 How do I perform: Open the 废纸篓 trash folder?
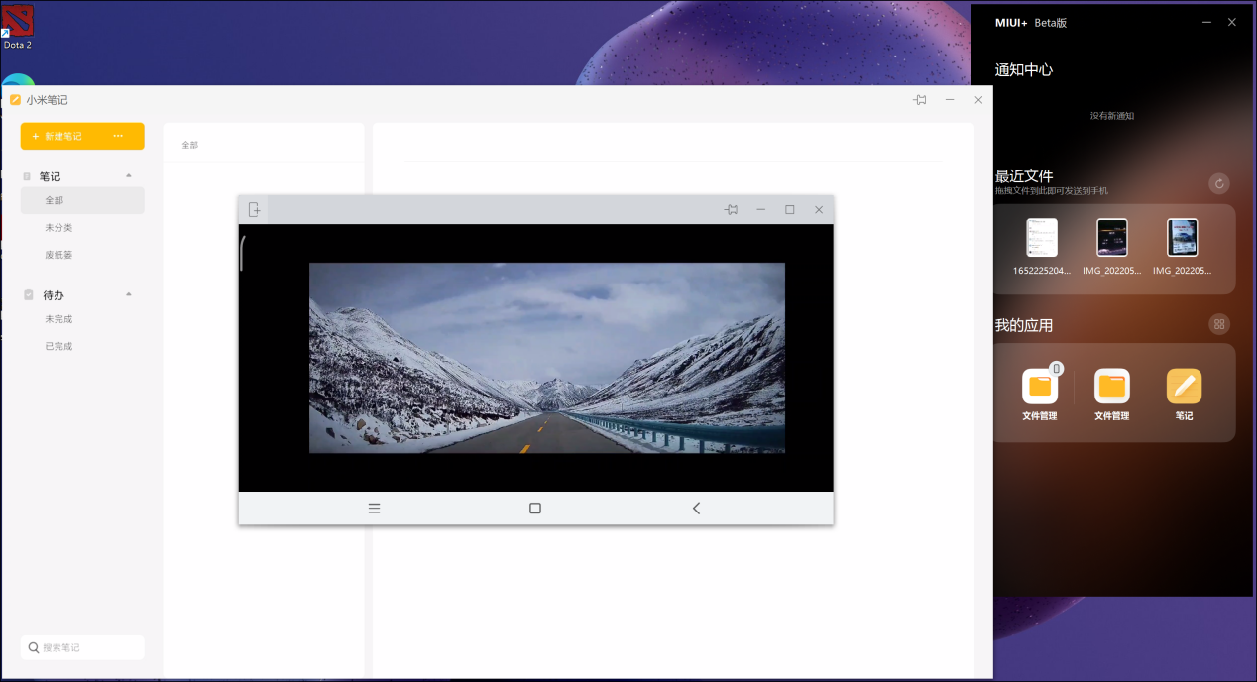[58, 255]
